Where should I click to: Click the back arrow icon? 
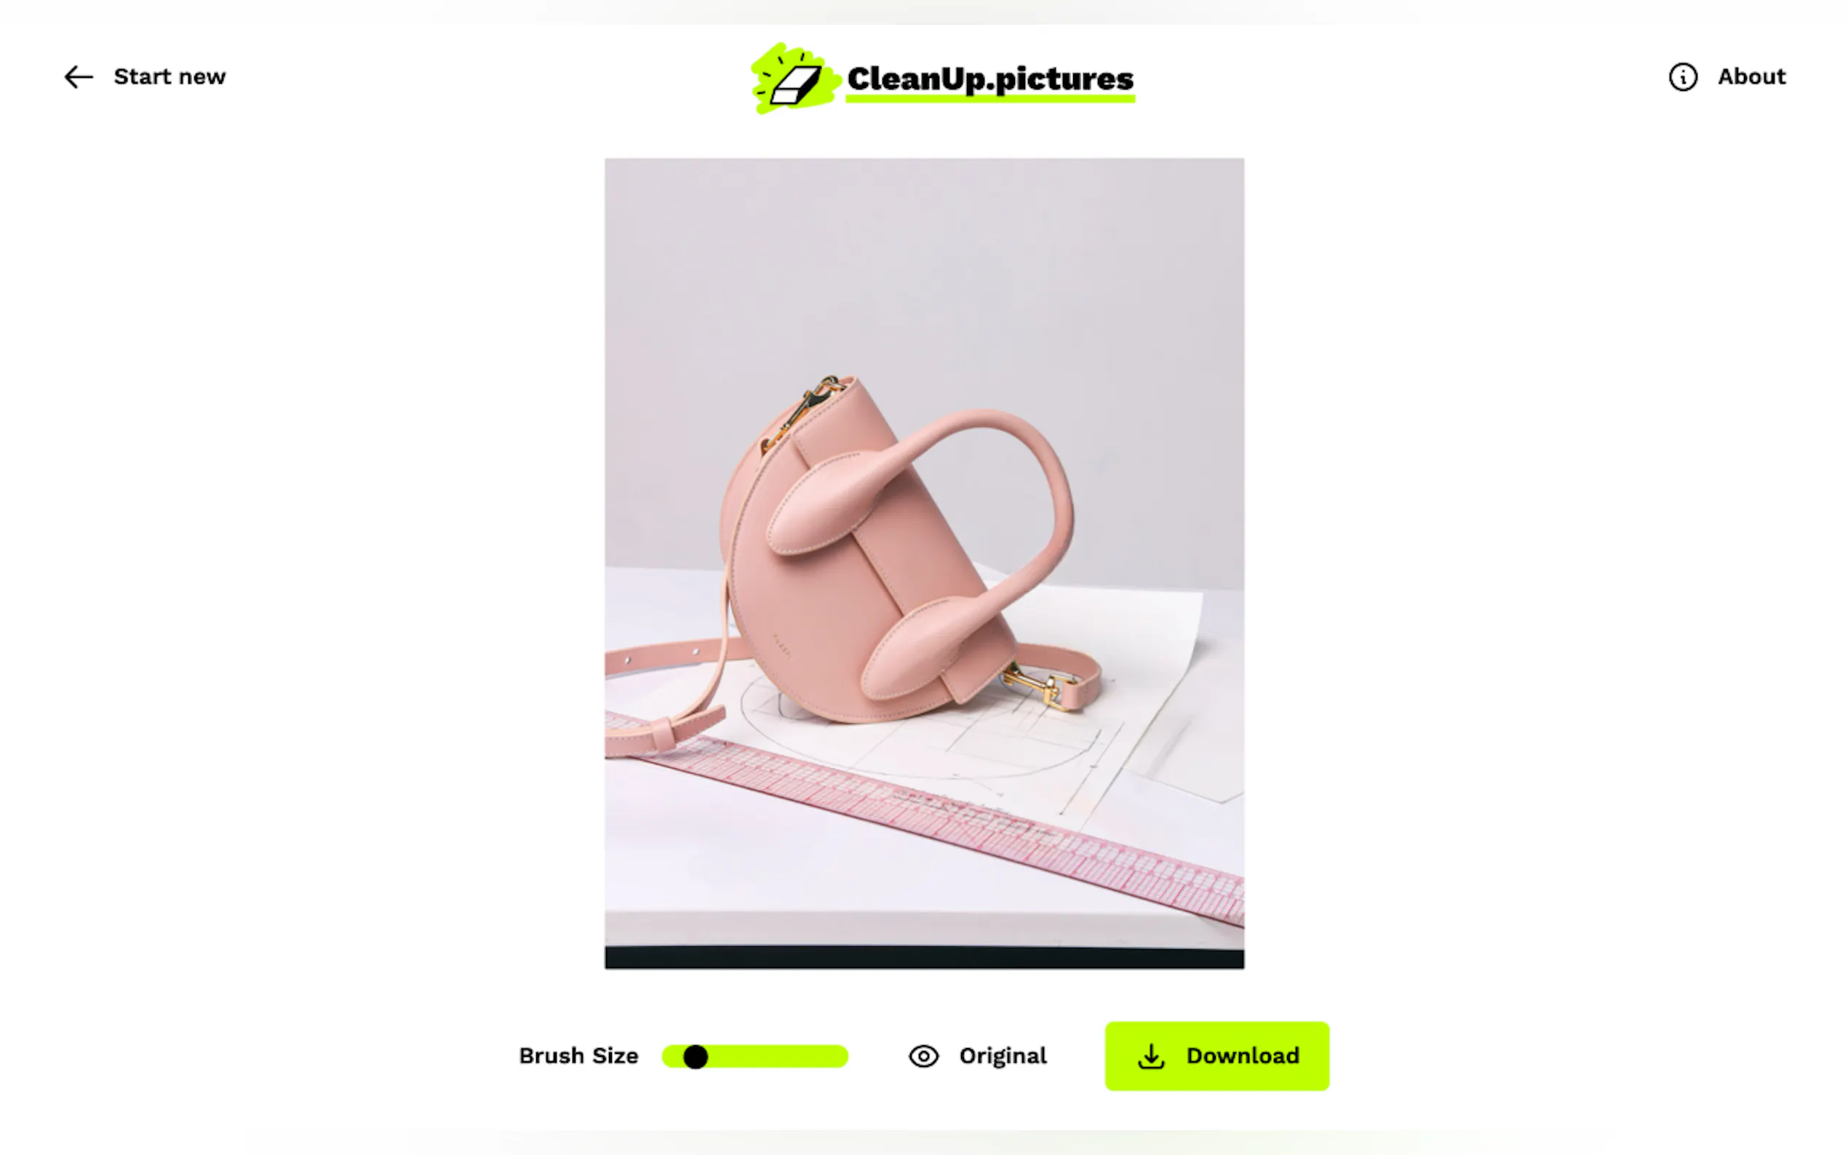point(79,77)
